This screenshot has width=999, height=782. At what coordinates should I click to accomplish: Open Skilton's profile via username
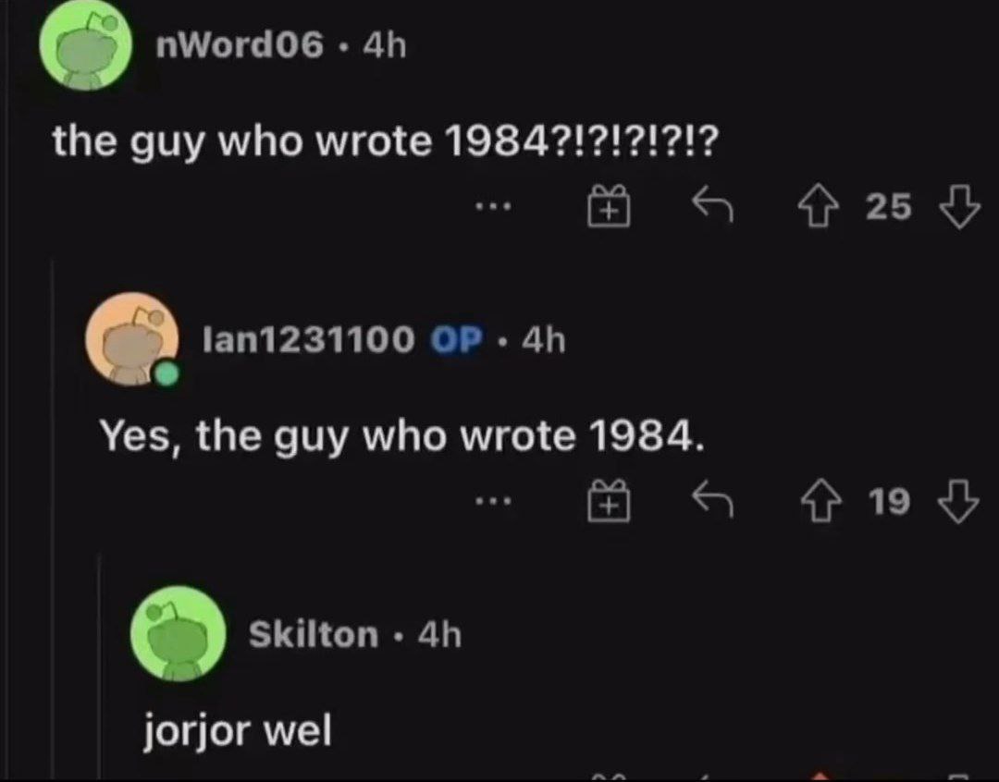314,635
